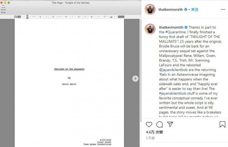Open comments with speech bubble icon
Viewport: 228px width, 147px height.
click(160, 125)
